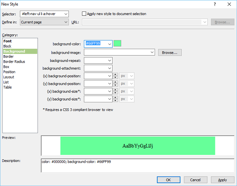This screenshot has height=186, width=237.
Task: Click the background-color input field
Action: click(x=95, y=44)
